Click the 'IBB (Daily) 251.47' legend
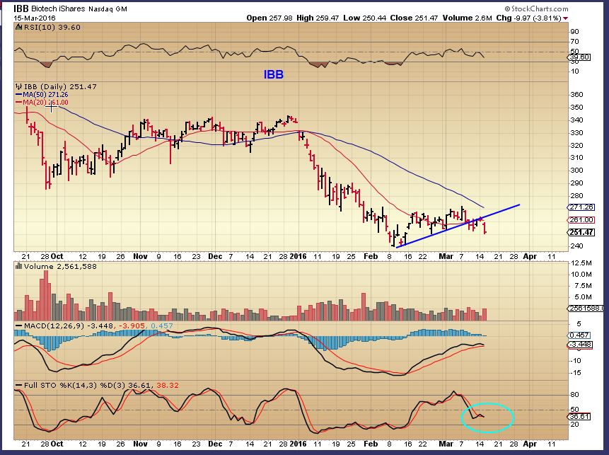The width and height of the screenshot is (609, 455). (x=60, y=86)
